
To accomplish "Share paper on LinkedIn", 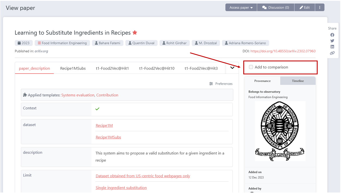I will tap(332, 47).
